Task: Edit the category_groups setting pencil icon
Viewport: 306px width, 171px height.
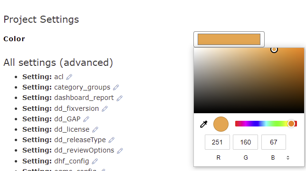Action: tap(116, 88)
